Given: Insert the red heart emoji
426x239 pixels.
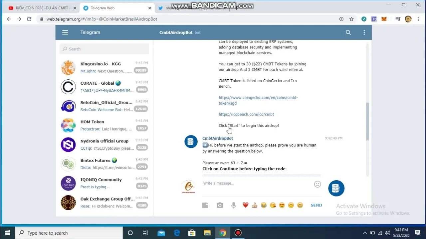Looking at the screenshot, I should (245, 205).
